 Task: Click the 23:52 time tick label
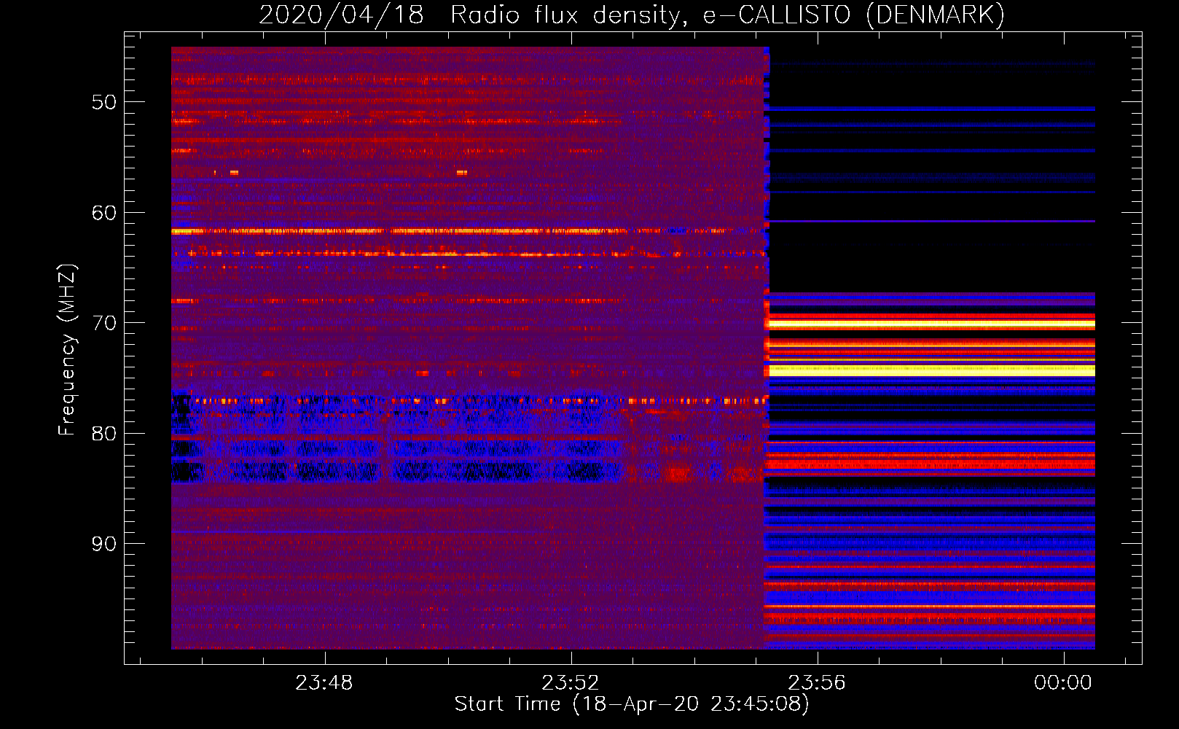point(571,682)
